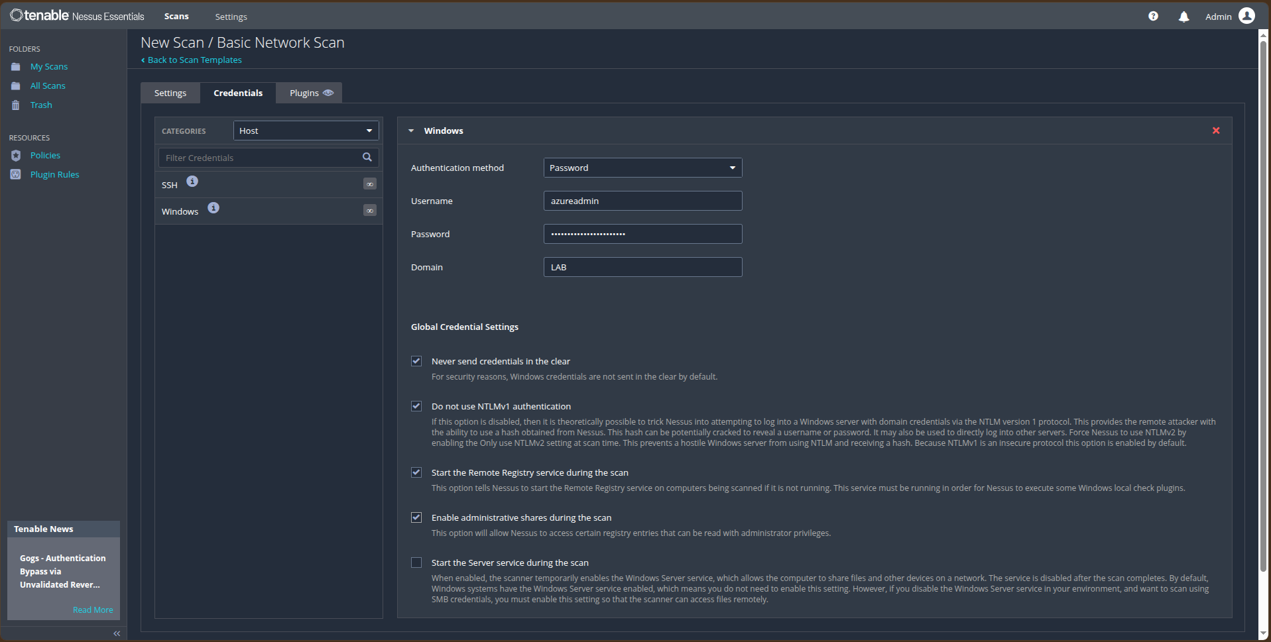Click the Policies shield icon

coord(16,156)
